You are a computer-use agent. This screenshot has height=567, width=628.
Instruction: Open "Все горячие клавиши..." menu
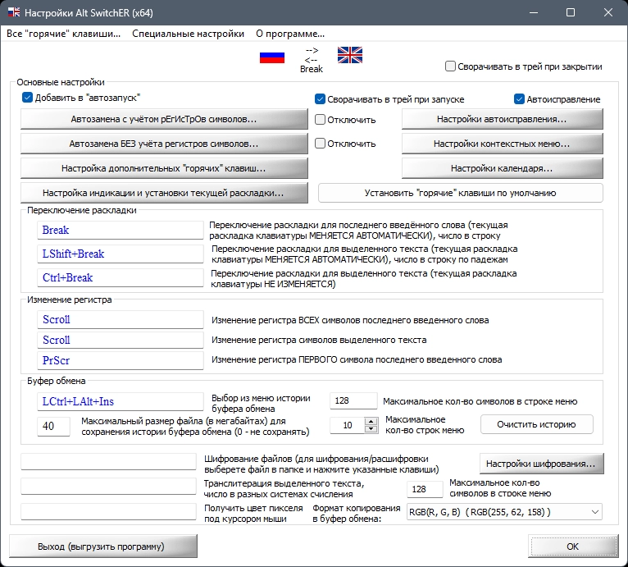[63, 34]
